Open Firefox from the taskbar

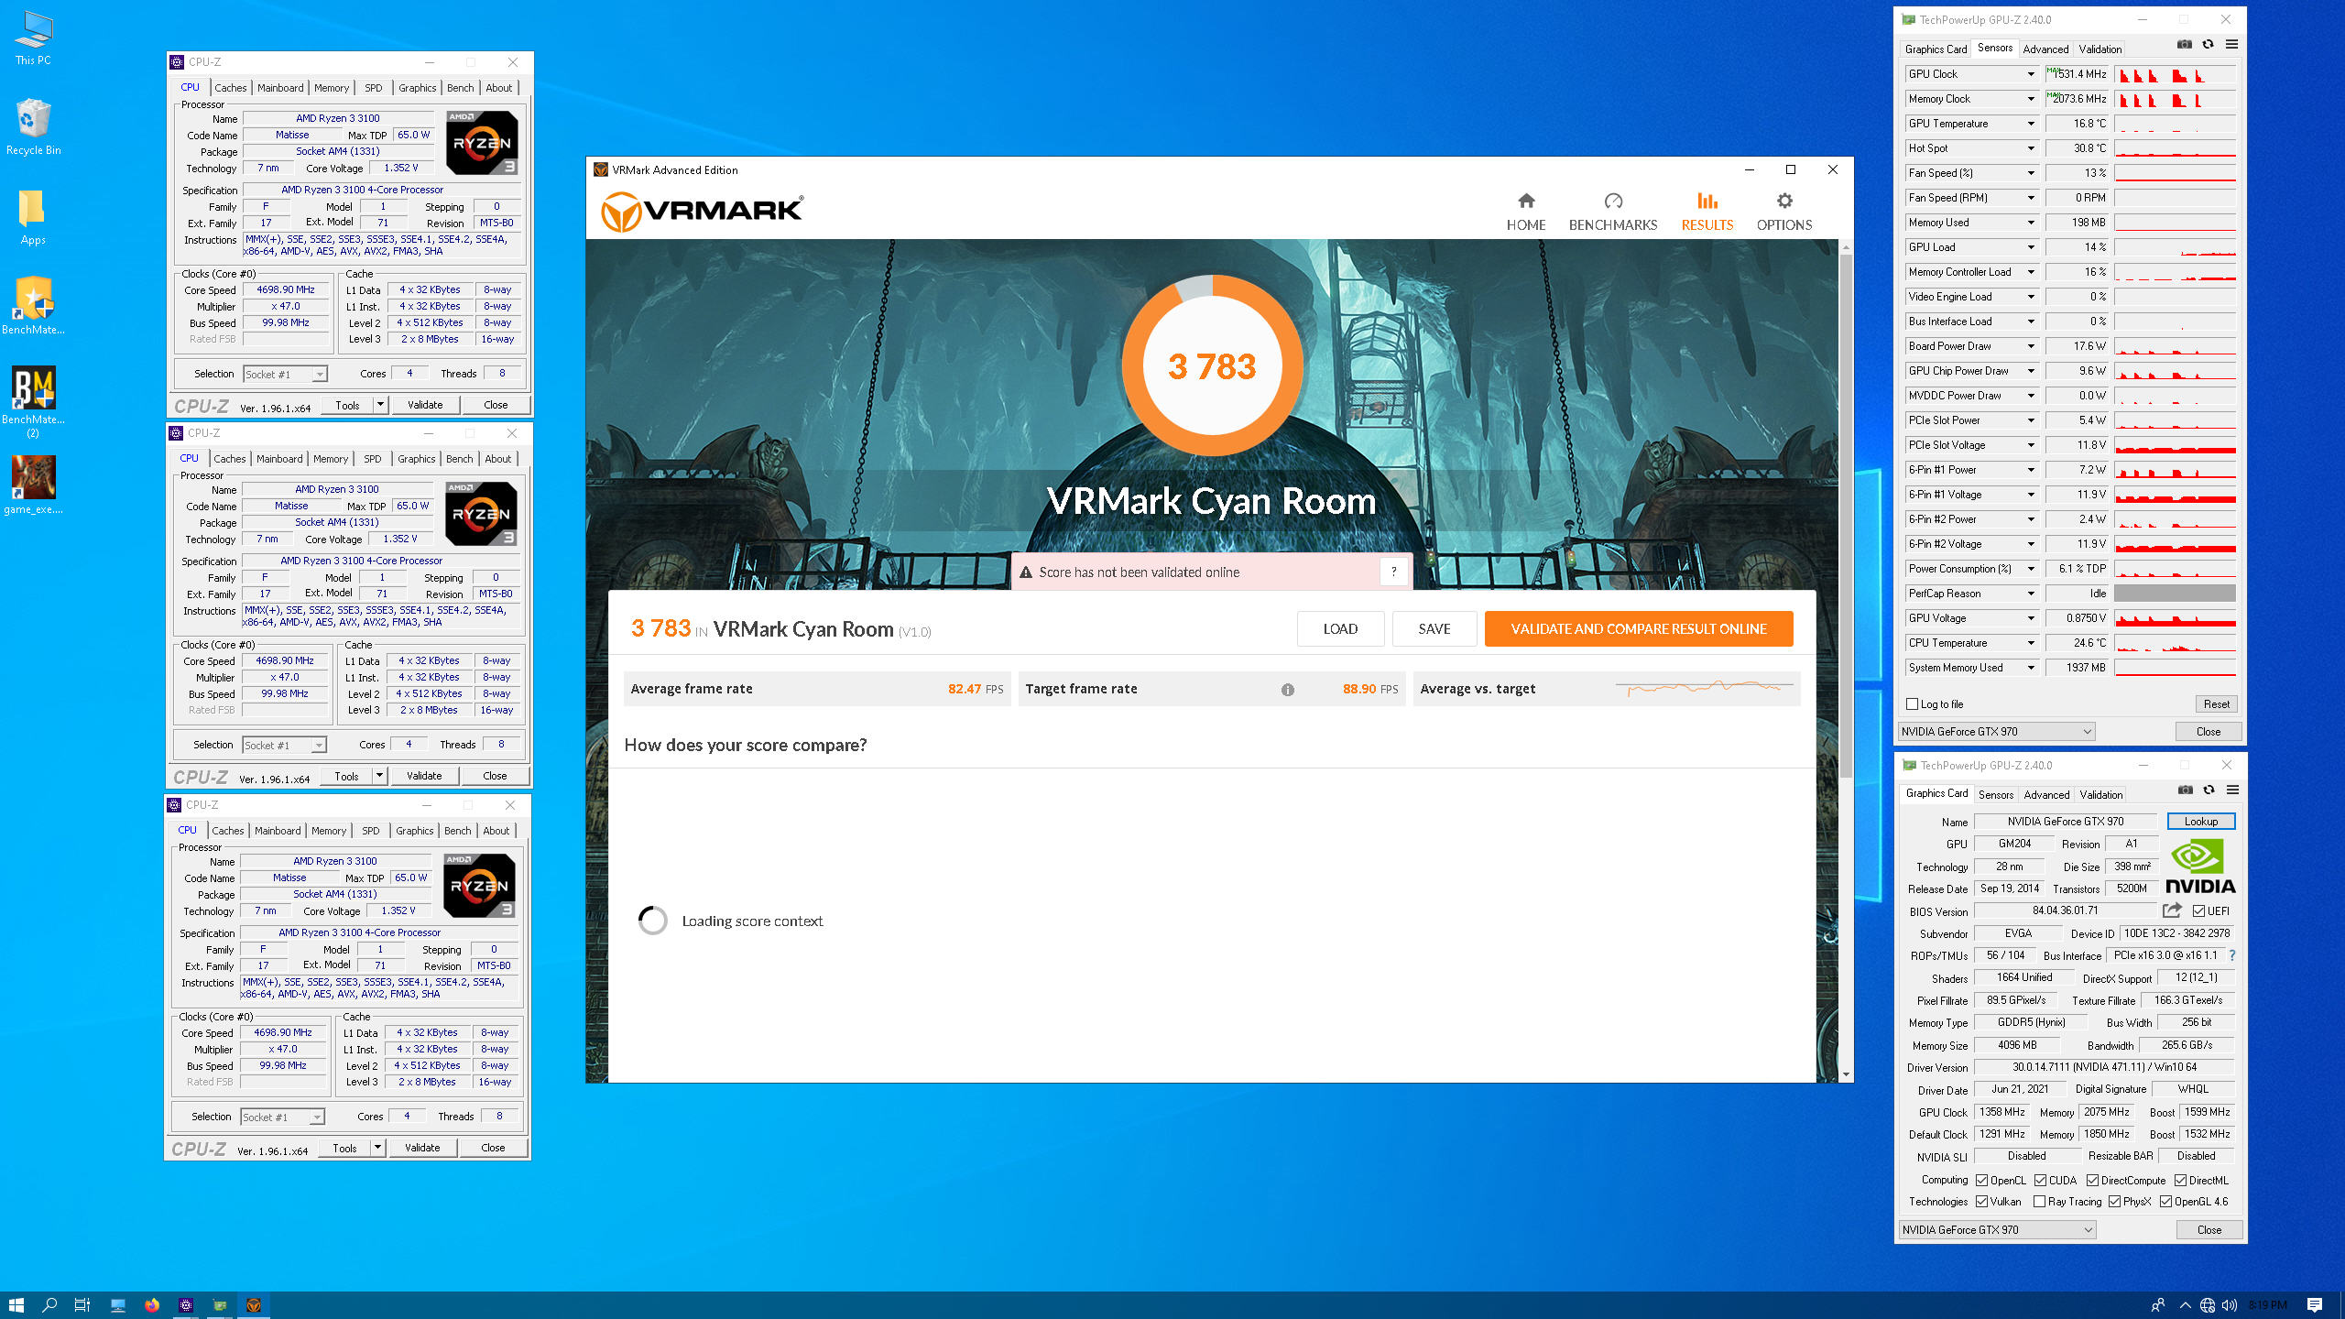152,1305
